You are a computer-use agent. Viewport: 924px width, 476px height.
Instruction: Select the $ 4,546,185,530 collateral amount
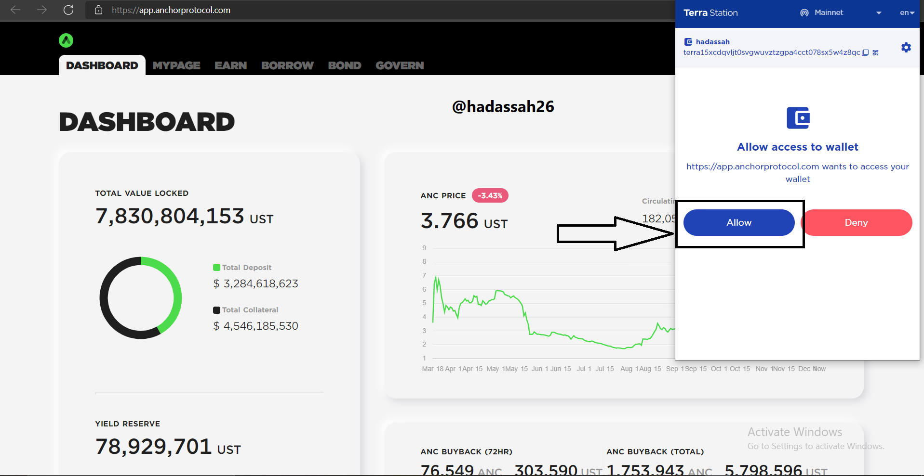coord(256,326)
